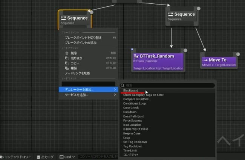Click the cut icon next to 切り取り
The width and height of the screenshot is (245, 160).
pyautogui.click(x=67, y=58)
